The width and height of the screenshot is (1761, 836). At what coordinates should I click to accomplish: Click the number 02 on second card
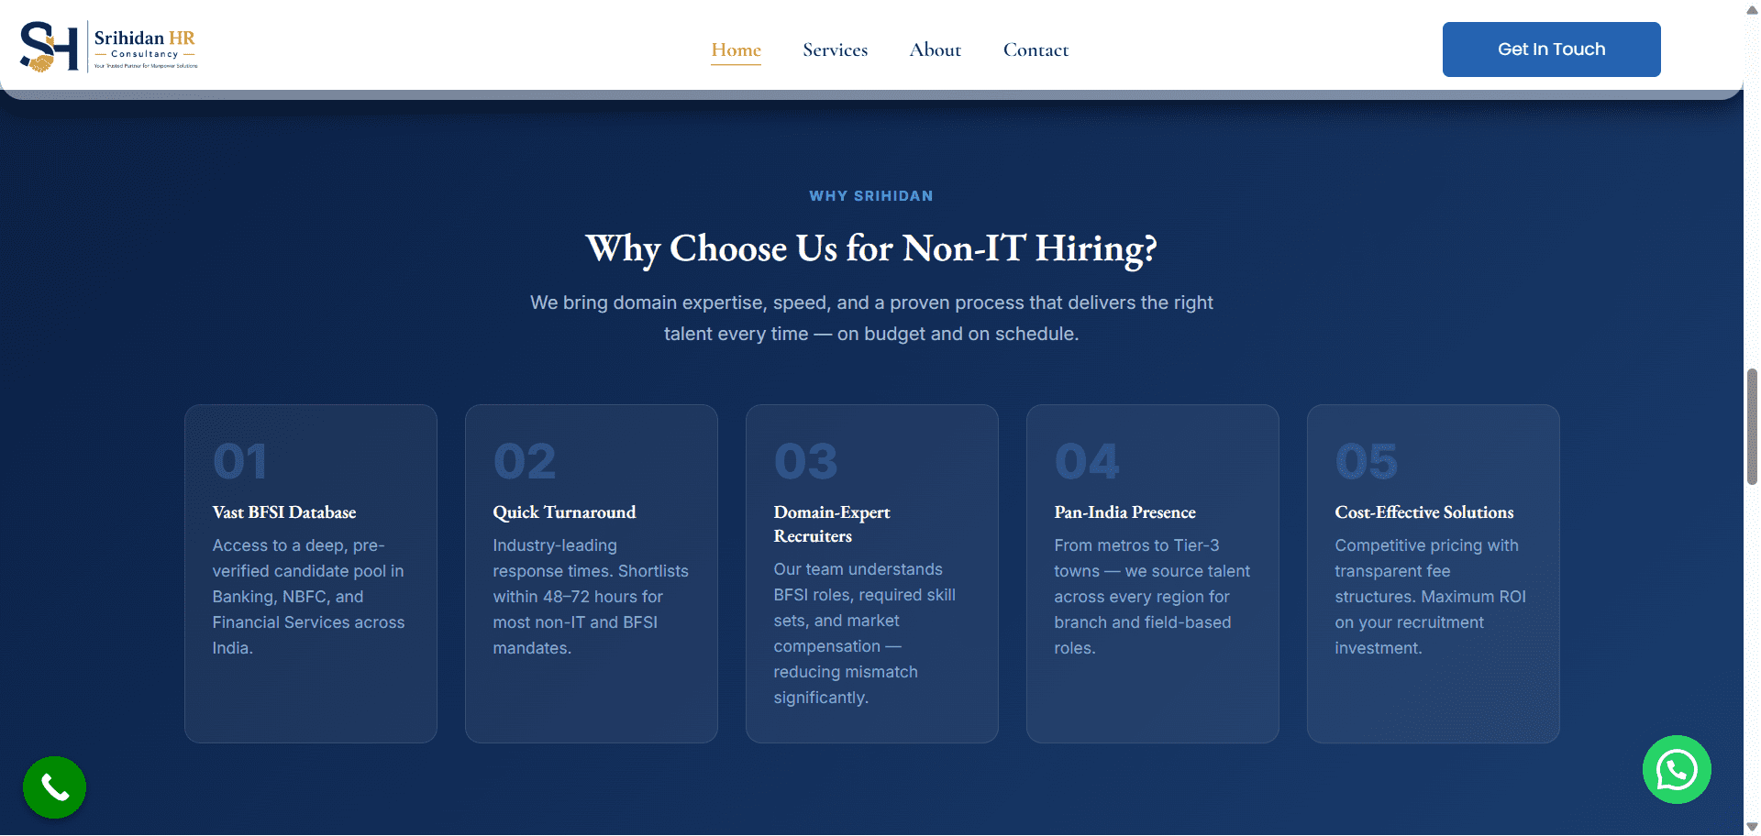525,461
